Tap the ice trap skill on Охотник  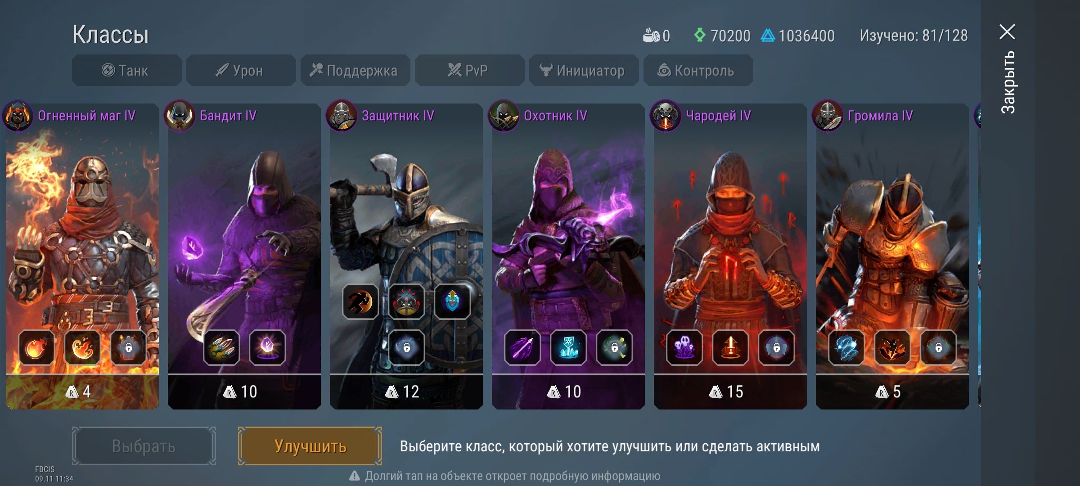click(x=568, y=347)
